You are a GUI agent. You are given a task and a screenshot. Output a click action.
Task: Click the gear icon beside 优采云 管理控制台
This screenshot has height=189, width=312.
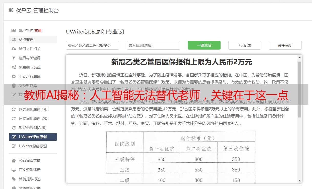point(11,10)
